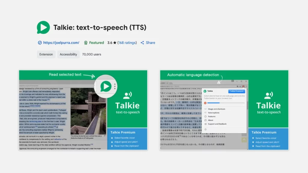Image resolution: width=308 pixels, height=173 pixels.
Task: Click the Support and feedback row icon
Action: [205, 124]
